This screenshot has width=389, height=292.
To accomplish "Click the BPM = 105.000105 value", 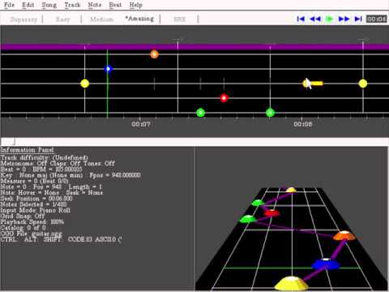I will 58,170.
